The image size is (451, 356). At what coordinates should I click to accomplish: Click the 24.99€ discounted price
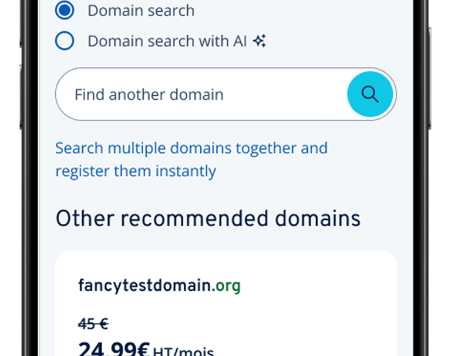pyautogui.click(x=114, y=350)
